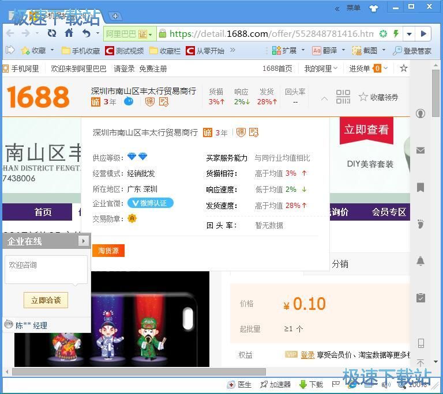Image resolution: width=443 pixels, height=394 pixels.
Task: Click the horizontal scrollbar thumb
Action: tap(138, 372)
